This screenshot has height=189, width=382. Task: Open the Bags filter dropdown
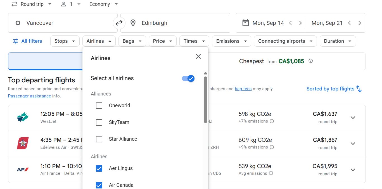132,41
